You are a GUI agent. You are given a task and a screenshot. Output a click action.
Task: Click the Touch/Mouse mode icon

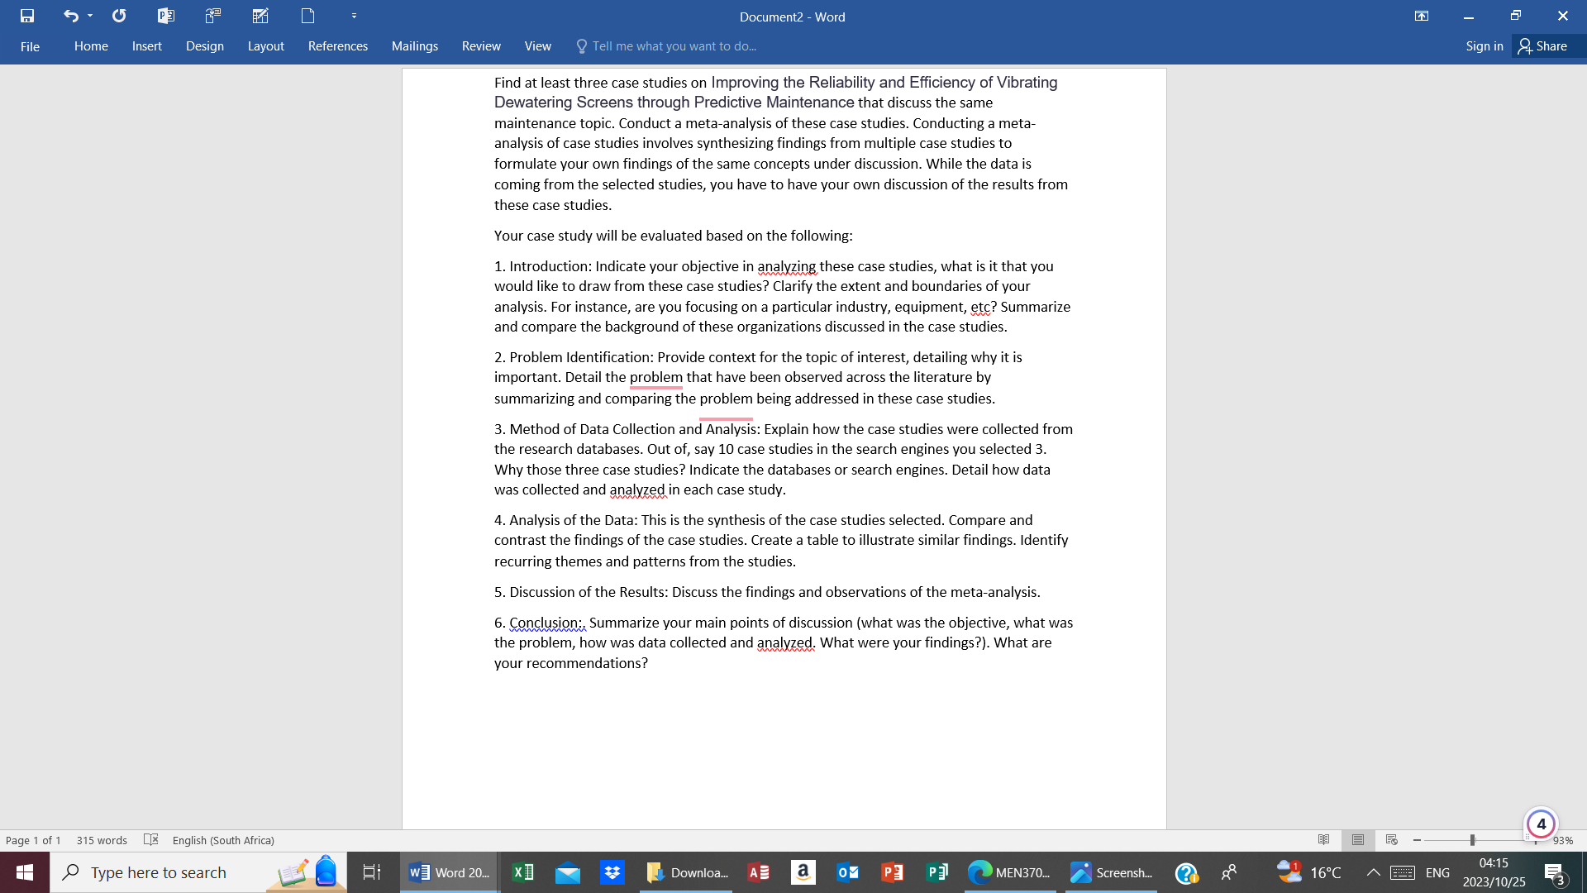(x=213, y=15)
